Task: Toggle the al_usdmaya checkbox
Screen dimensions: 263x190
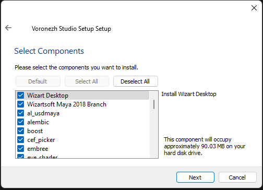Action: [21, 113]
